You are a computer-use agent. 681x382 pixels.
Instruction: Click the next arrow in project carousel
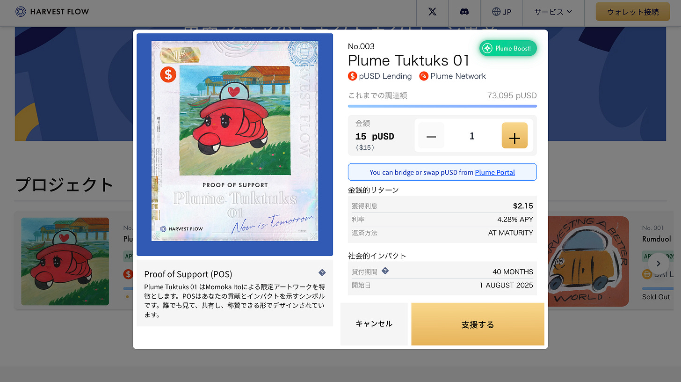click(x=658, y=264)
